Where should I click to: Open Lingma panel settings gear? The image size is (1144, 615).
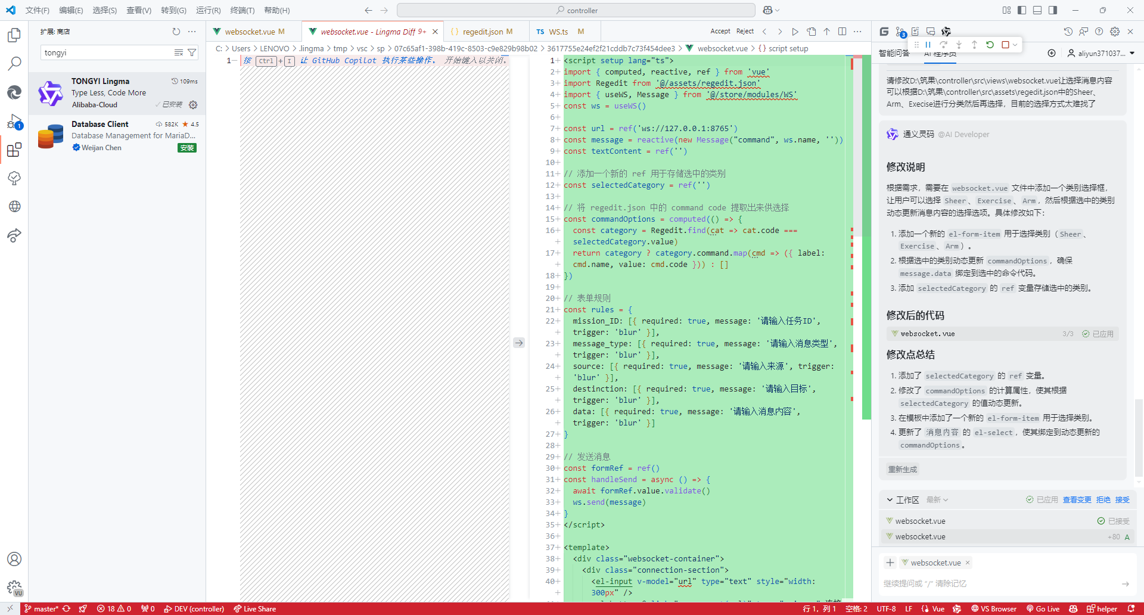[x=1115, y=32]
